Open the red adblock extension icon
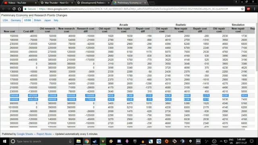This screenshot has width=258, height=145. 248,9
